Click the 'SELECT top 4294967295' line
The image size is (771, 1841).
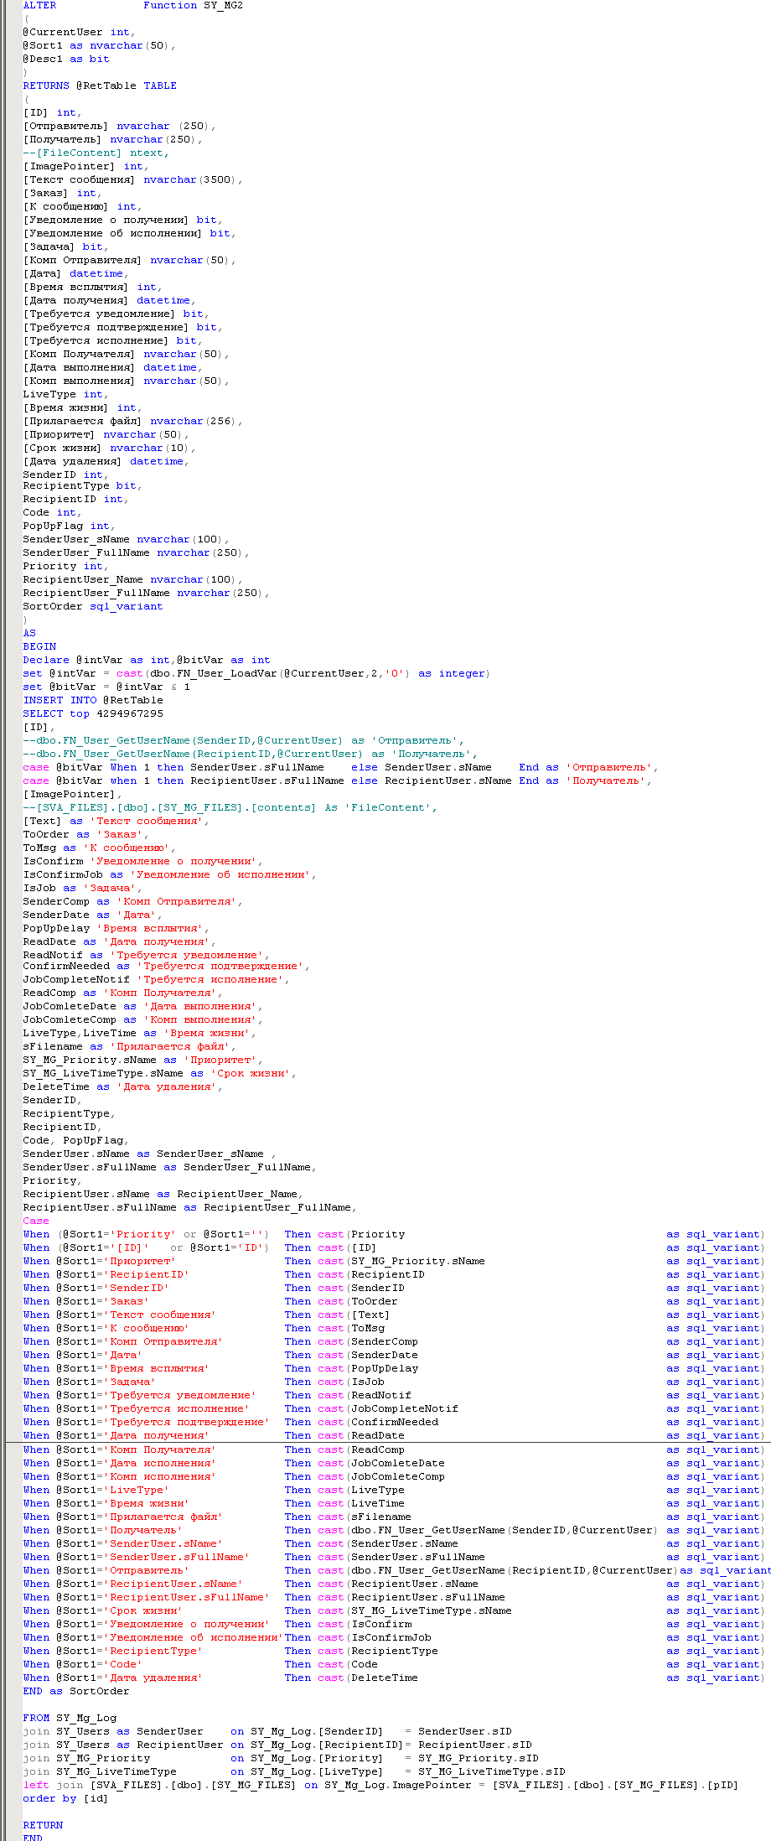pyautogui.click(x=93, y=713)
